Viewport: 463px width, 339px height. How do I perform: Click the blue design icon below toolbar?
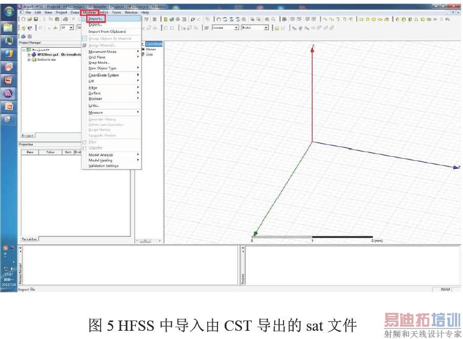pyautogui.click(x=23, y=36)
